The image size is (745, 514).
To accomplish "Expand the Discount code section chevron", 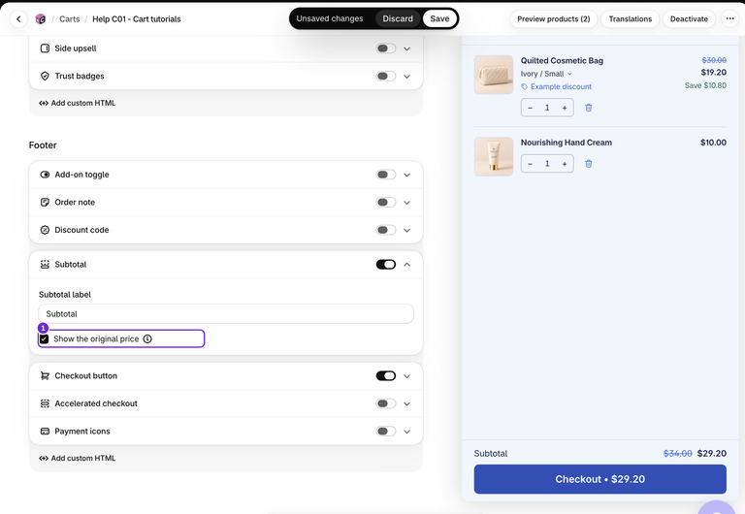I will click(407, 230).
